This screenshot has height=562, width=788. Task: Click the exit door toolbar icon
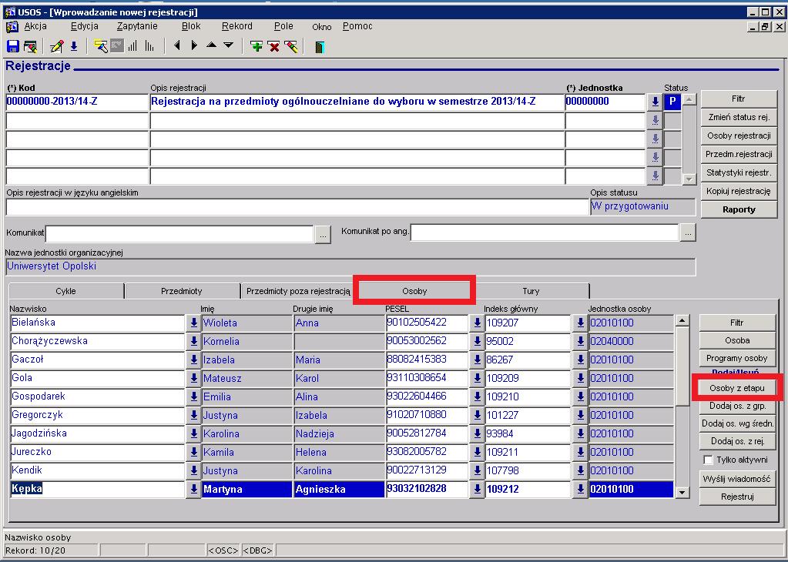point(320,47)
